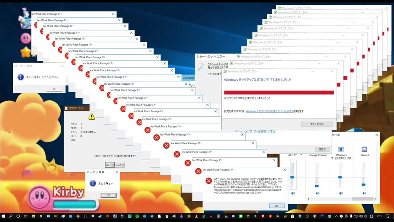Open the VLC cone taskbar icon
394x222 pixels.
[196, 216]
